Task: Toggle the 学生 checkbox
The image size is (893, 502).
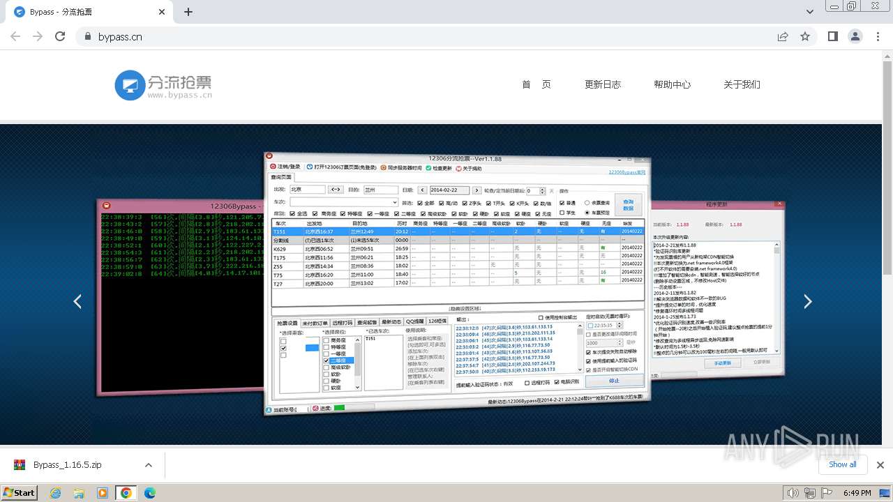Action: pyautogui.click(x=562, y=212)
